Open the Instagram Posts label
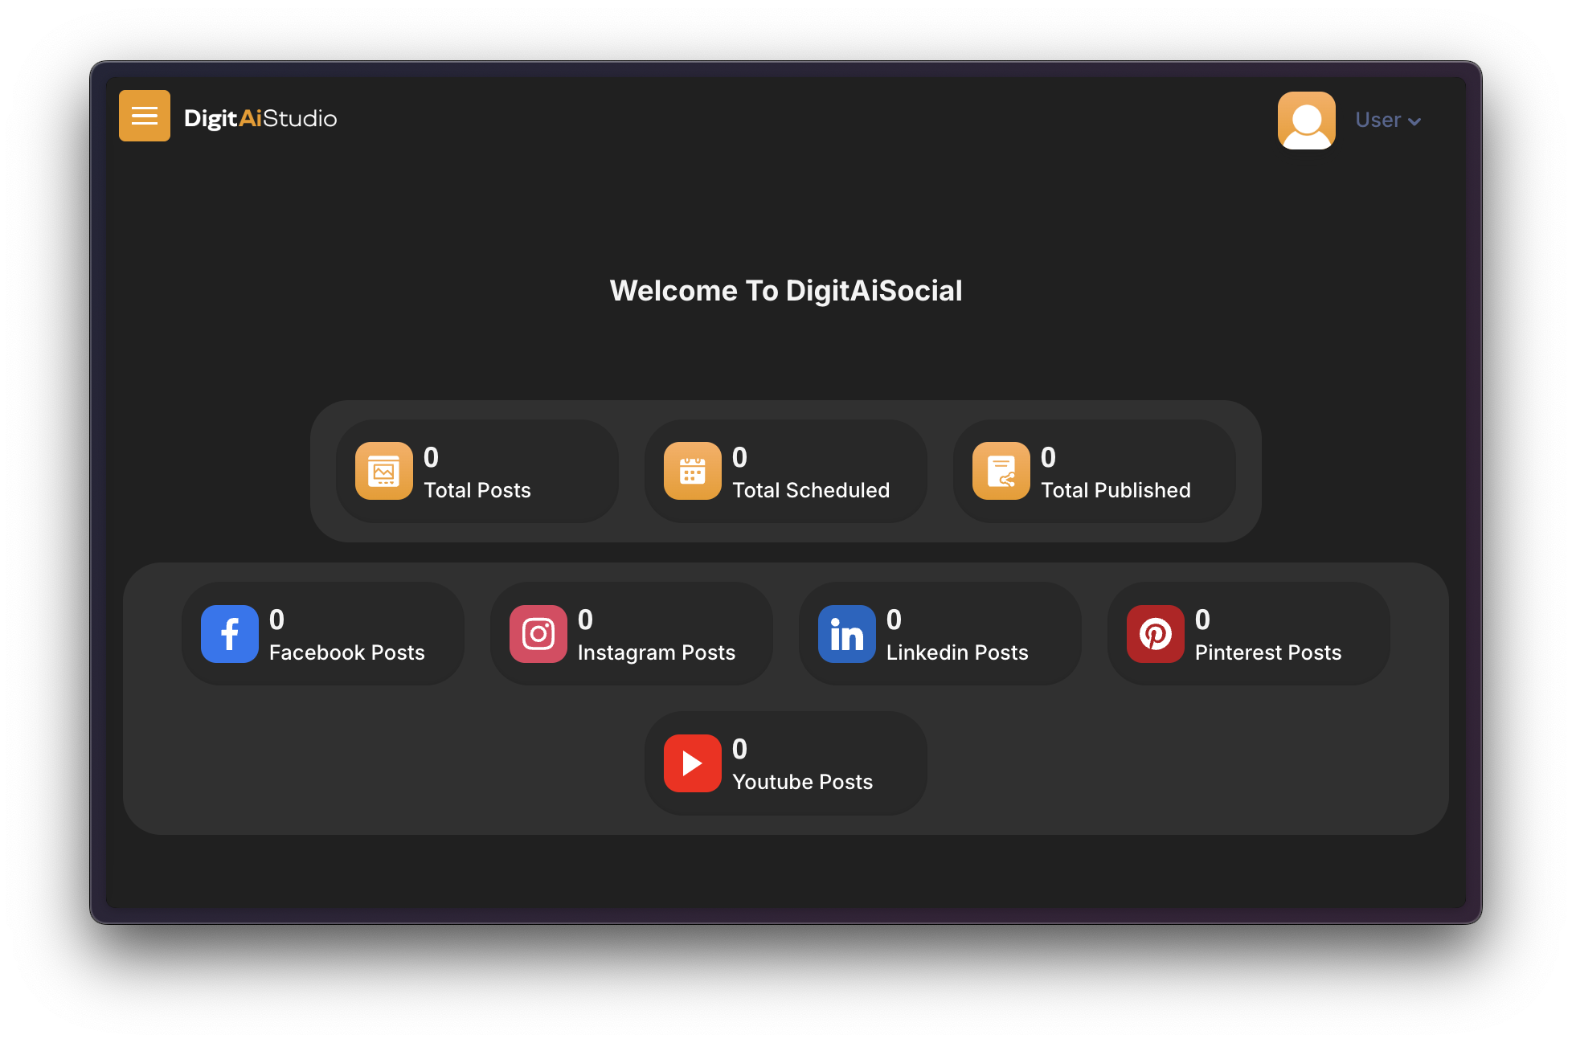The image size is (1572, 1043). (x=656, y=652)
